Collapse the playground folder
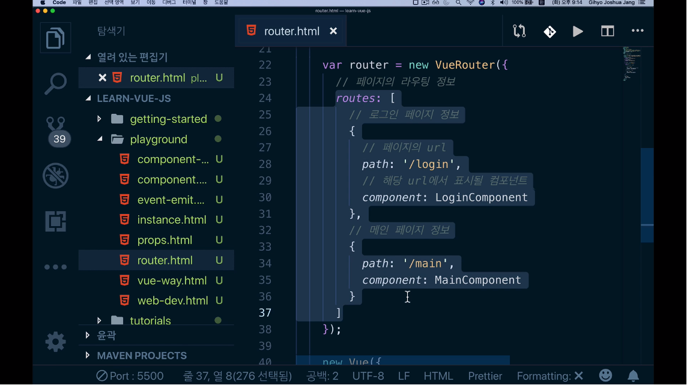Screen dimensions: 687x385 (159, 139)
